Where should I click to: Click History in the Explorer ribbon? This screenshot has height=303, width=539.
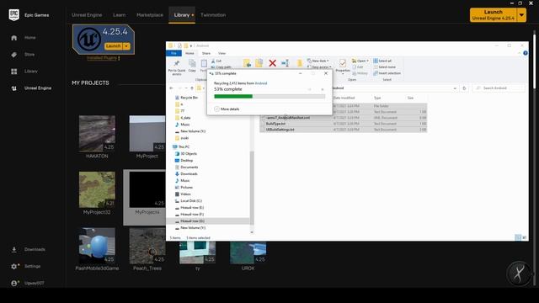360,73
